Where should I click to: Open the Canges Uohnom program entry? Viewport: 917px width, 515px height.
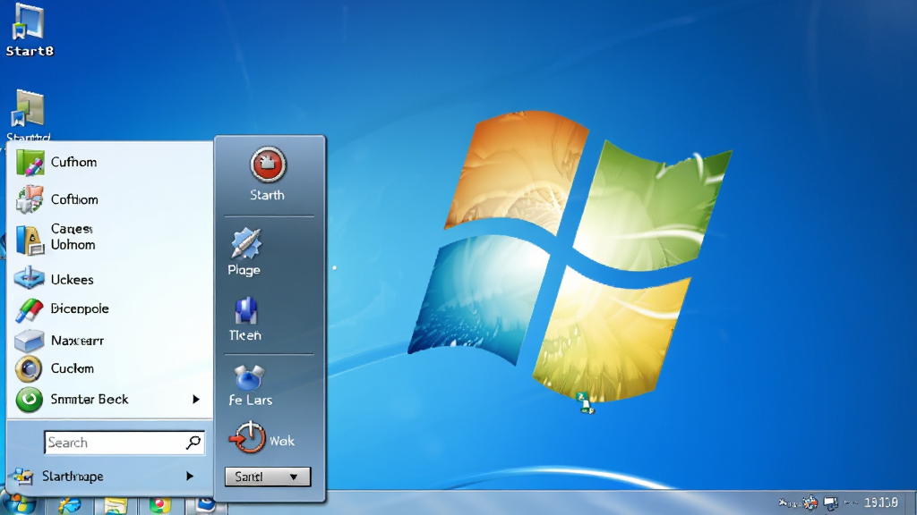point(110,237)
